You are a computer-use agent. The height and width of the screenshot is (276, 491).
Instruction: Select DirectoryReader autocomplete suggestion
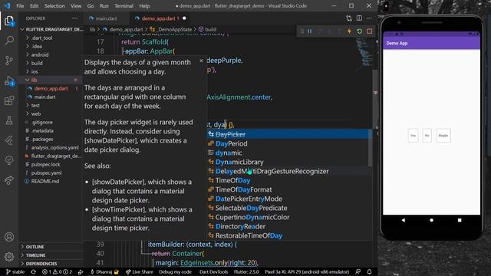(x=288, y=226)
